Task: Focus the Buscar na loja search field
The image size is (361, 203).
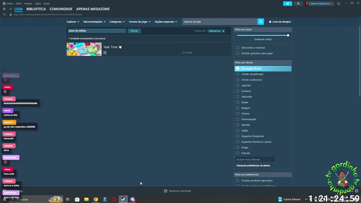Action: (x=220, y=22)
